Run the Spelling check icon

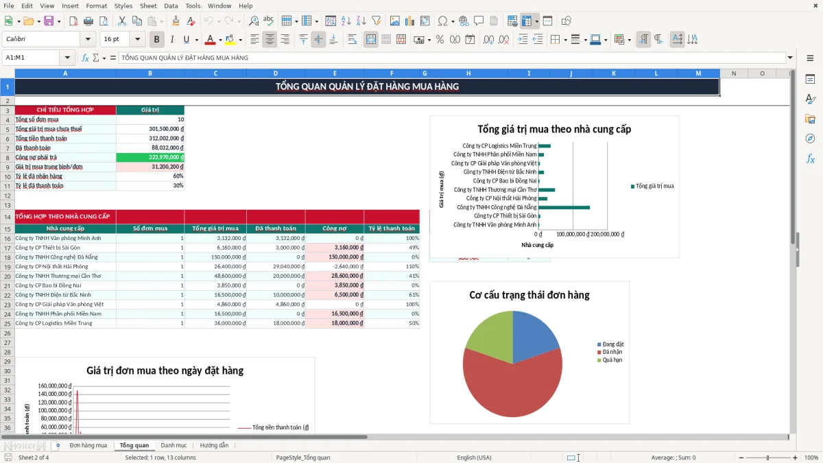point(268,21)
